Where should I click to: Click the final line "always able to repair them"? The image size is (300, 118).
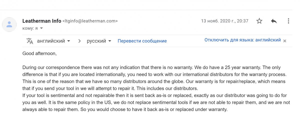click(x=125, y=109)
